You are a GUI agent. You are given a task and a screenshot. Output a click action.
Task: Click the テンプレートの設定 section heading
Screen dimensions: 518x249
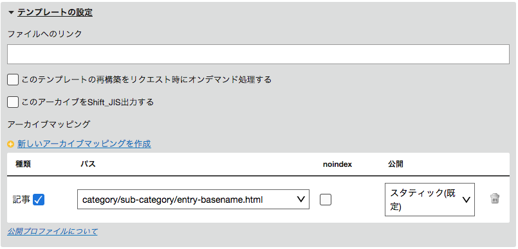tap(55, 13)
